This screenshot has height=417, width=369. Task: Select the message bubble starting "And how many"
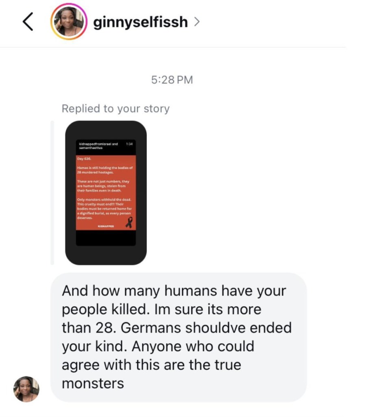click(x=179, y=337)
